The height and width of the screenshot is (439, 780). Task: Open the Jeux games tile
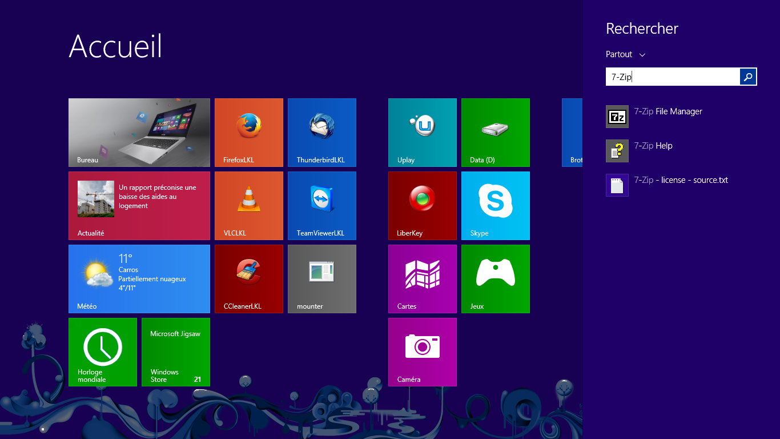pyautogui.click(x=496, y=279)
